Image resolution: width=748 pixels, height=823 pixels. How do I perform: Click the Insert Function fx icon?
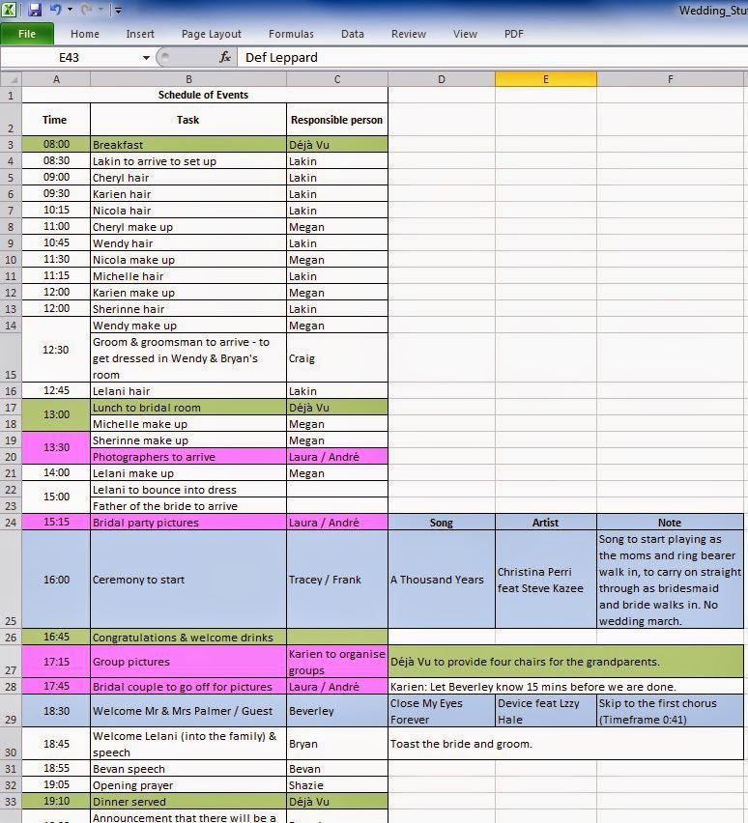tap(225, 57)
